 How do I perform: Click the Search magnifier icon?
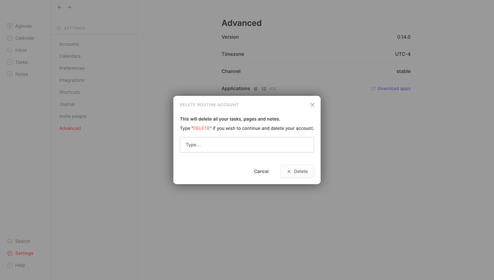[9, 242]
